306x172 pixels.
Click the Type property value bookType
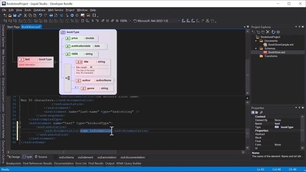point(287,127)
